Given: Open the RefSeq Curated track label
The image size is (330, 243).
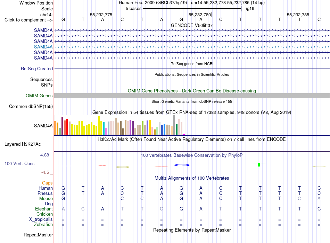Looking at the screenshot, I should point(37,69).
